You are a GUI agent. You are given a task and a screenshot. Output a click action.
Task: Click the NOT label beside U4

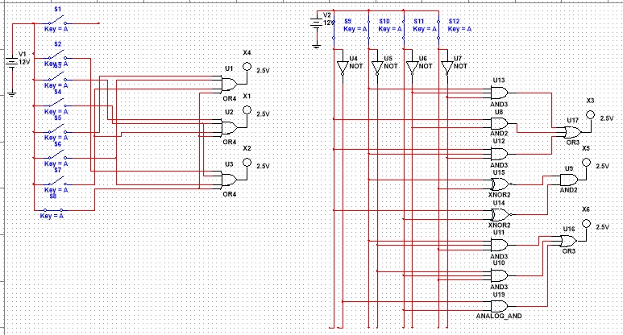[356, 66]
